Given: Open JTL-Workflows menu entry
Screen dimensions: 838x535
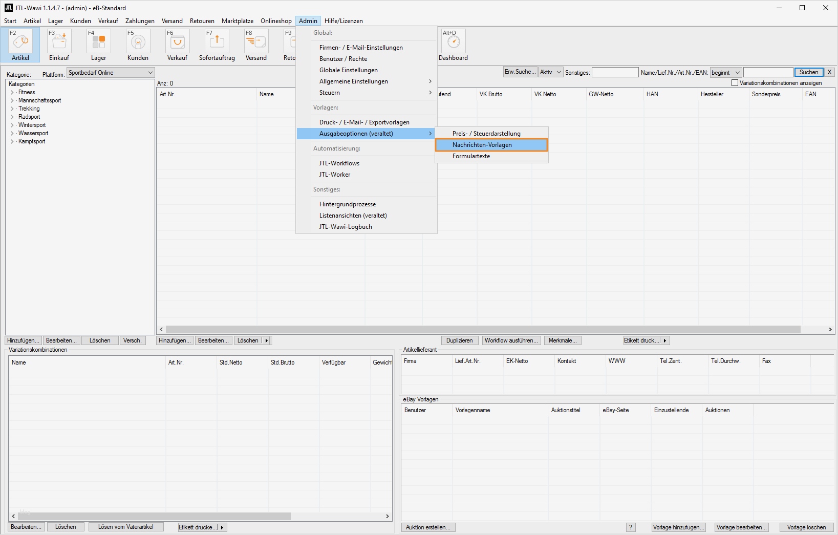Looking at the screenshot, I should coord(367,163).
